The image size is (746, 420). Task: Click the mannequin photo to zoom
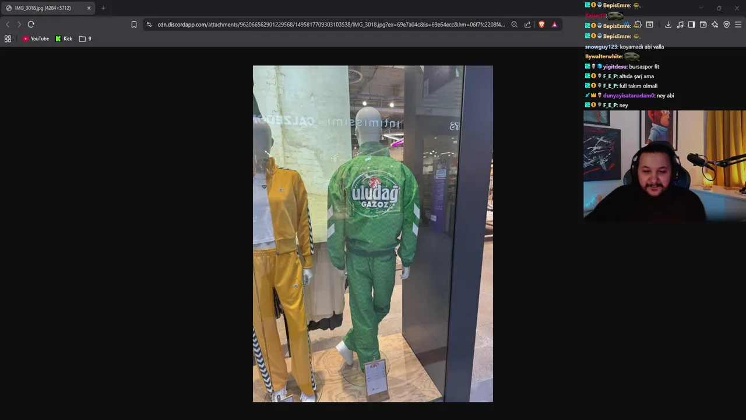[x=373, y=233]
